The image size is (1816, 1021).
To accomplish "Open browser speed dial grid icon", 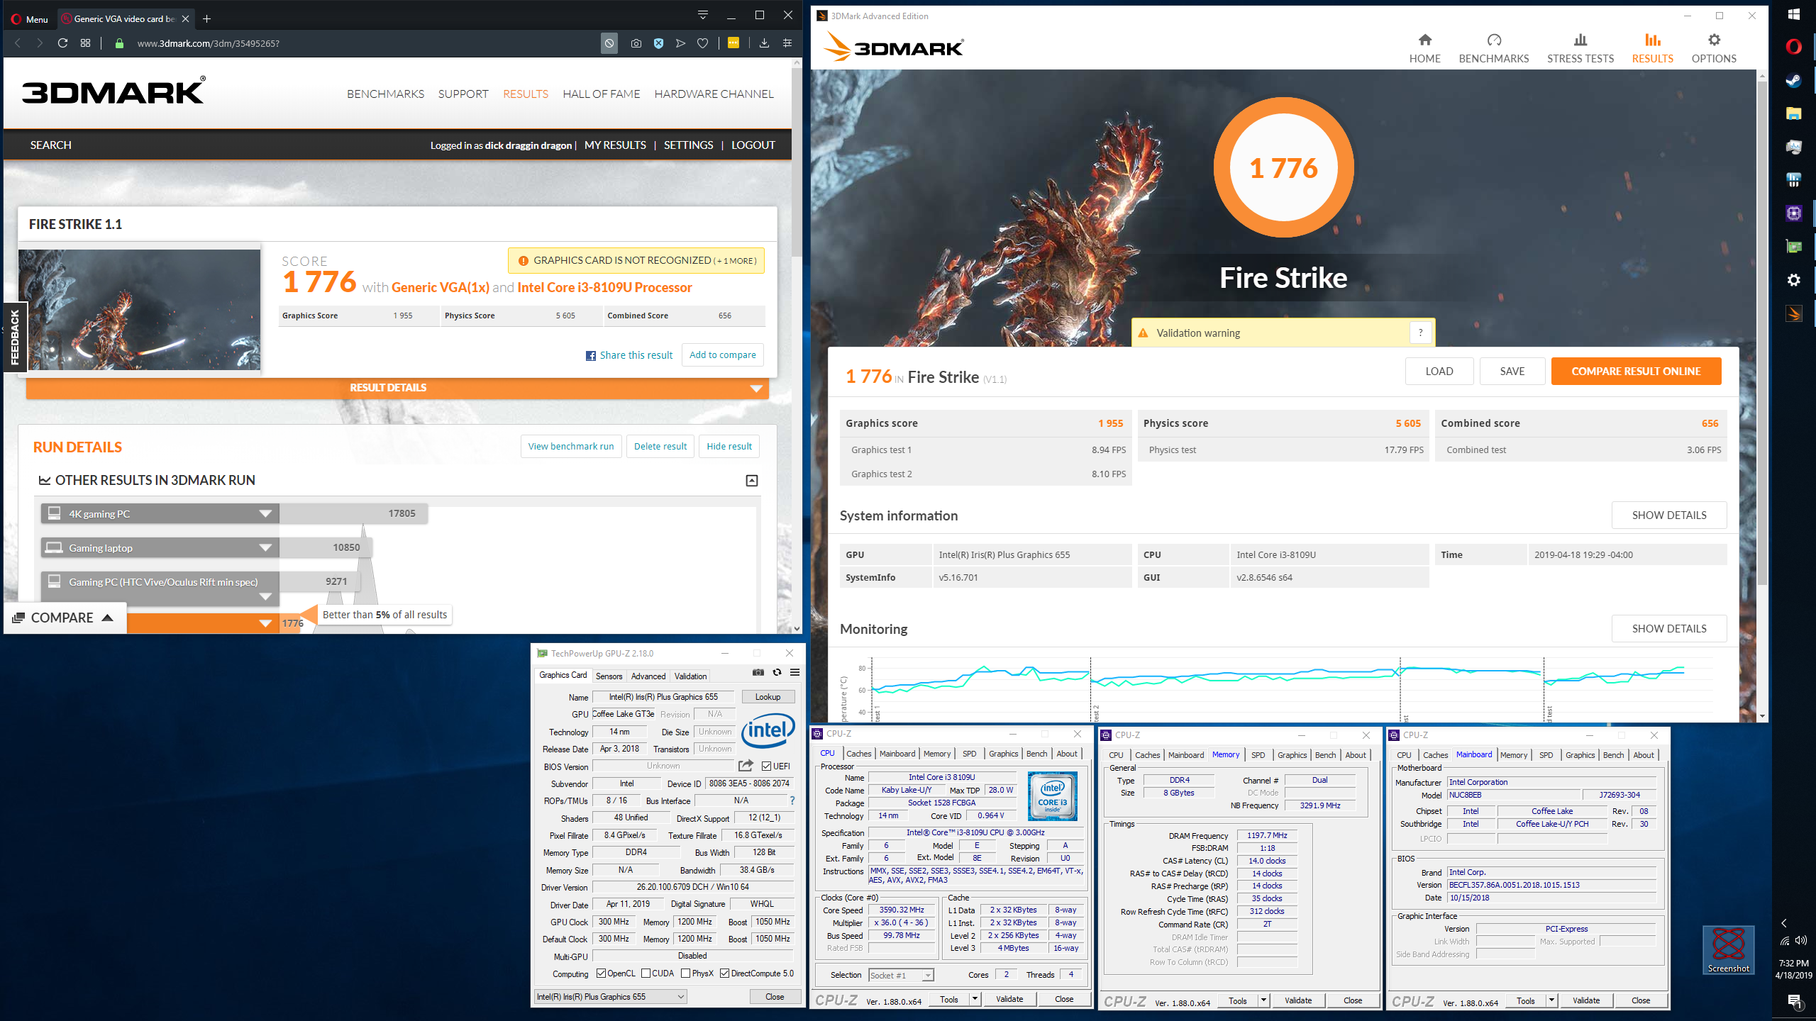I will point(86,43).
